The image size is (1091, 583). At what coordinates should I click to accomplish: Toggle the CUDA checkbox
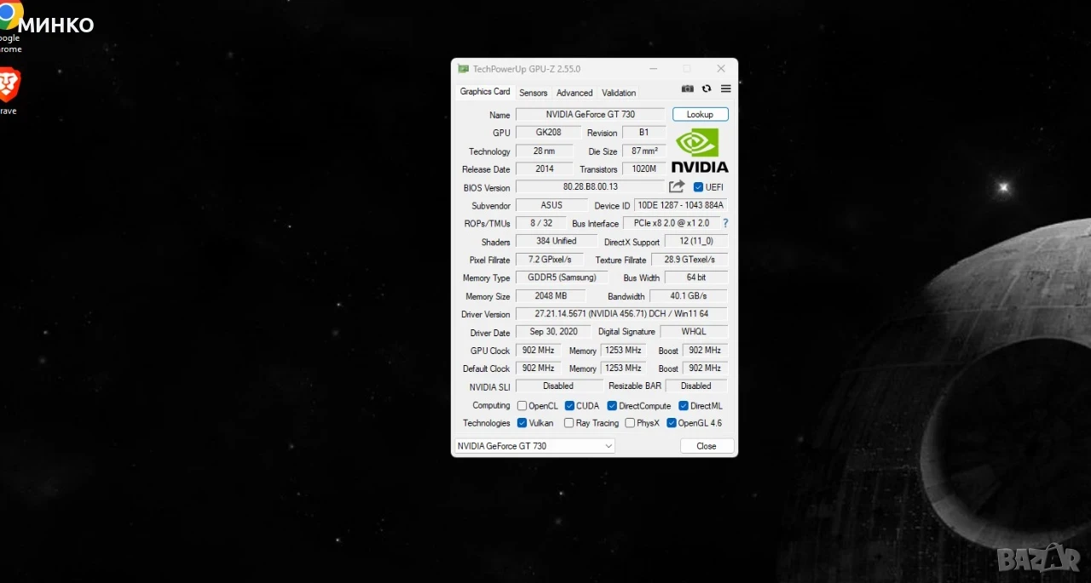click(x=569, y=406)
